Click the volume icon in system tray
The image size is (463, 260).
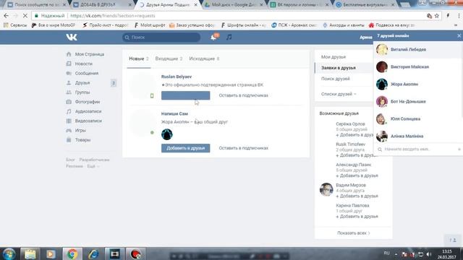pyautogui.click(x=429, y=253)
